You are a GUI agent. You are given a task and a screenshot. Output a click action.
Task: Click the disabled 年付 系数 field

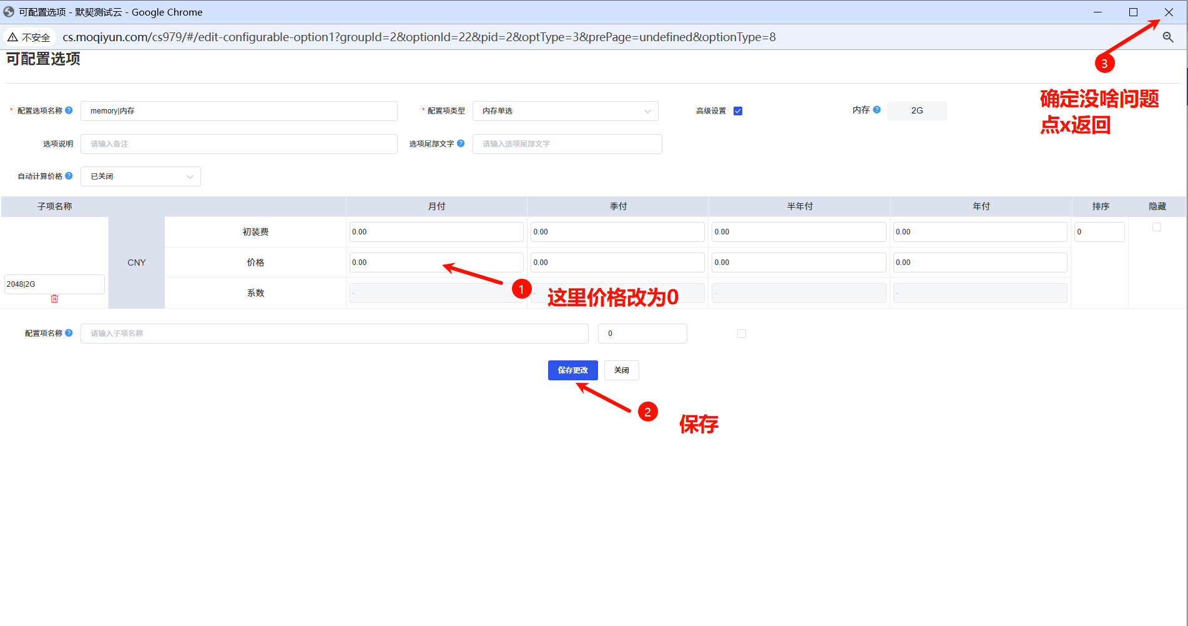tap(980, 293)
